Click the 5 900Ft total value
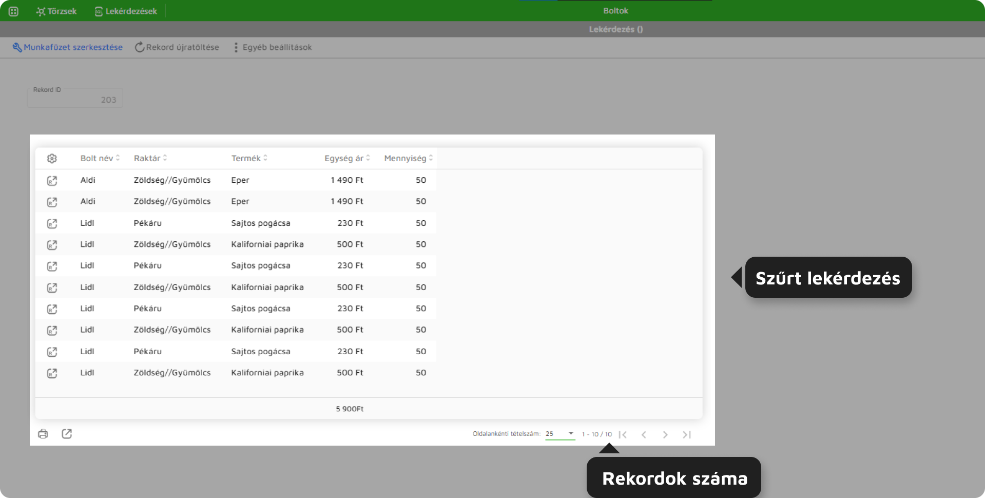This screenshot has width=985, height=498. (350, 409)
